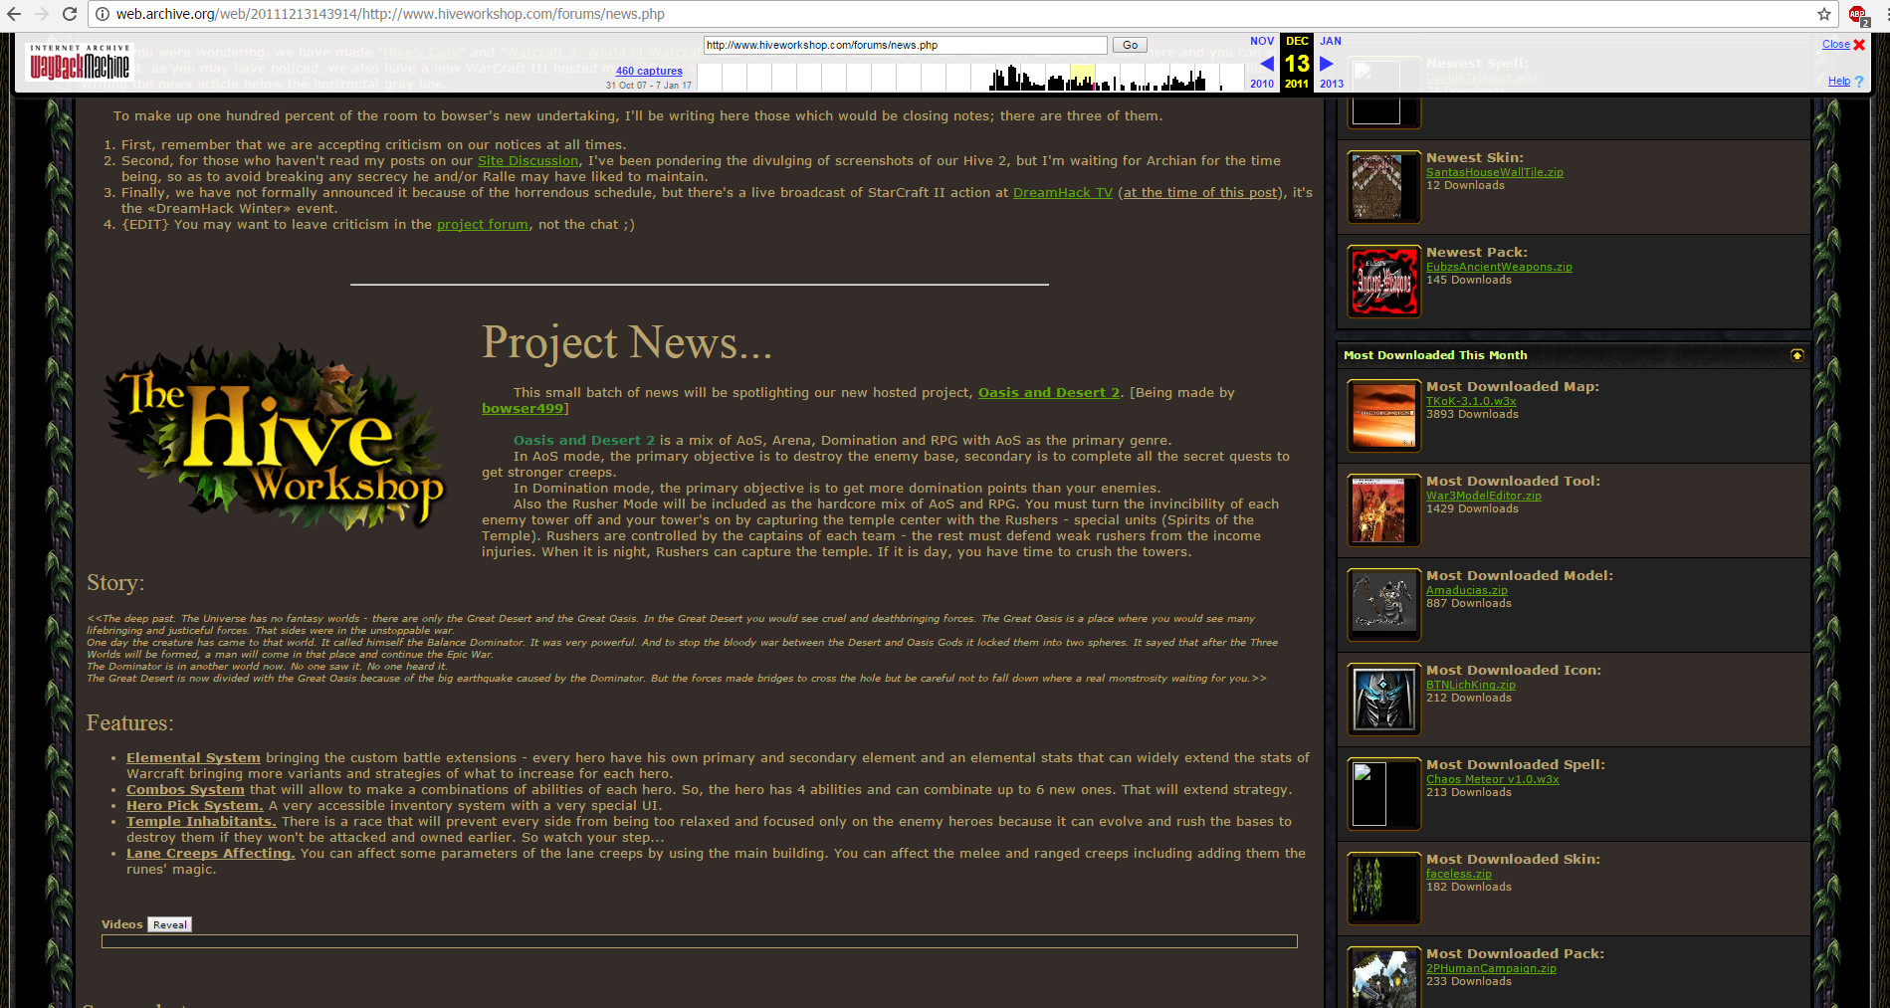This screenshot has height=1008, width=1890.
Task: Open the Most Downloaded Spell thumbnail
Action: coord(1383,794)
